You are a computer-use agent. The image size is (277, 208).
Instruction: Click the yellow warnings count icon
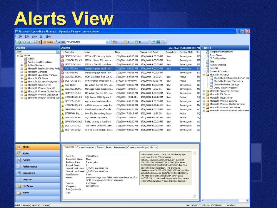point(125,42)
